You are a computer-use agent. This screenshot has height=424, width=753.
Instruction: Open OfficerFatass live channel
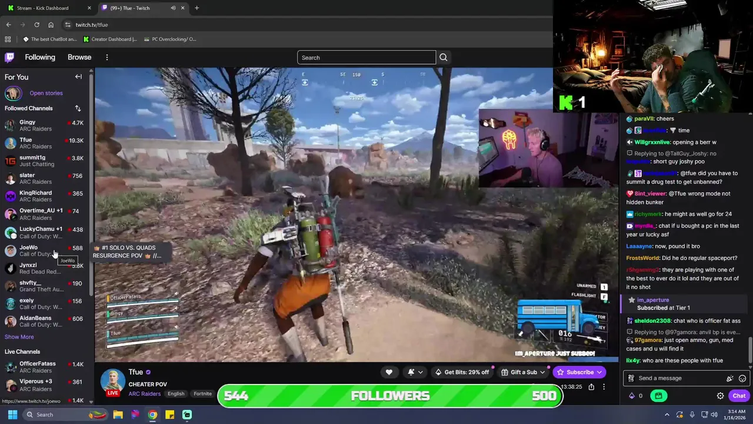point(45,367)
